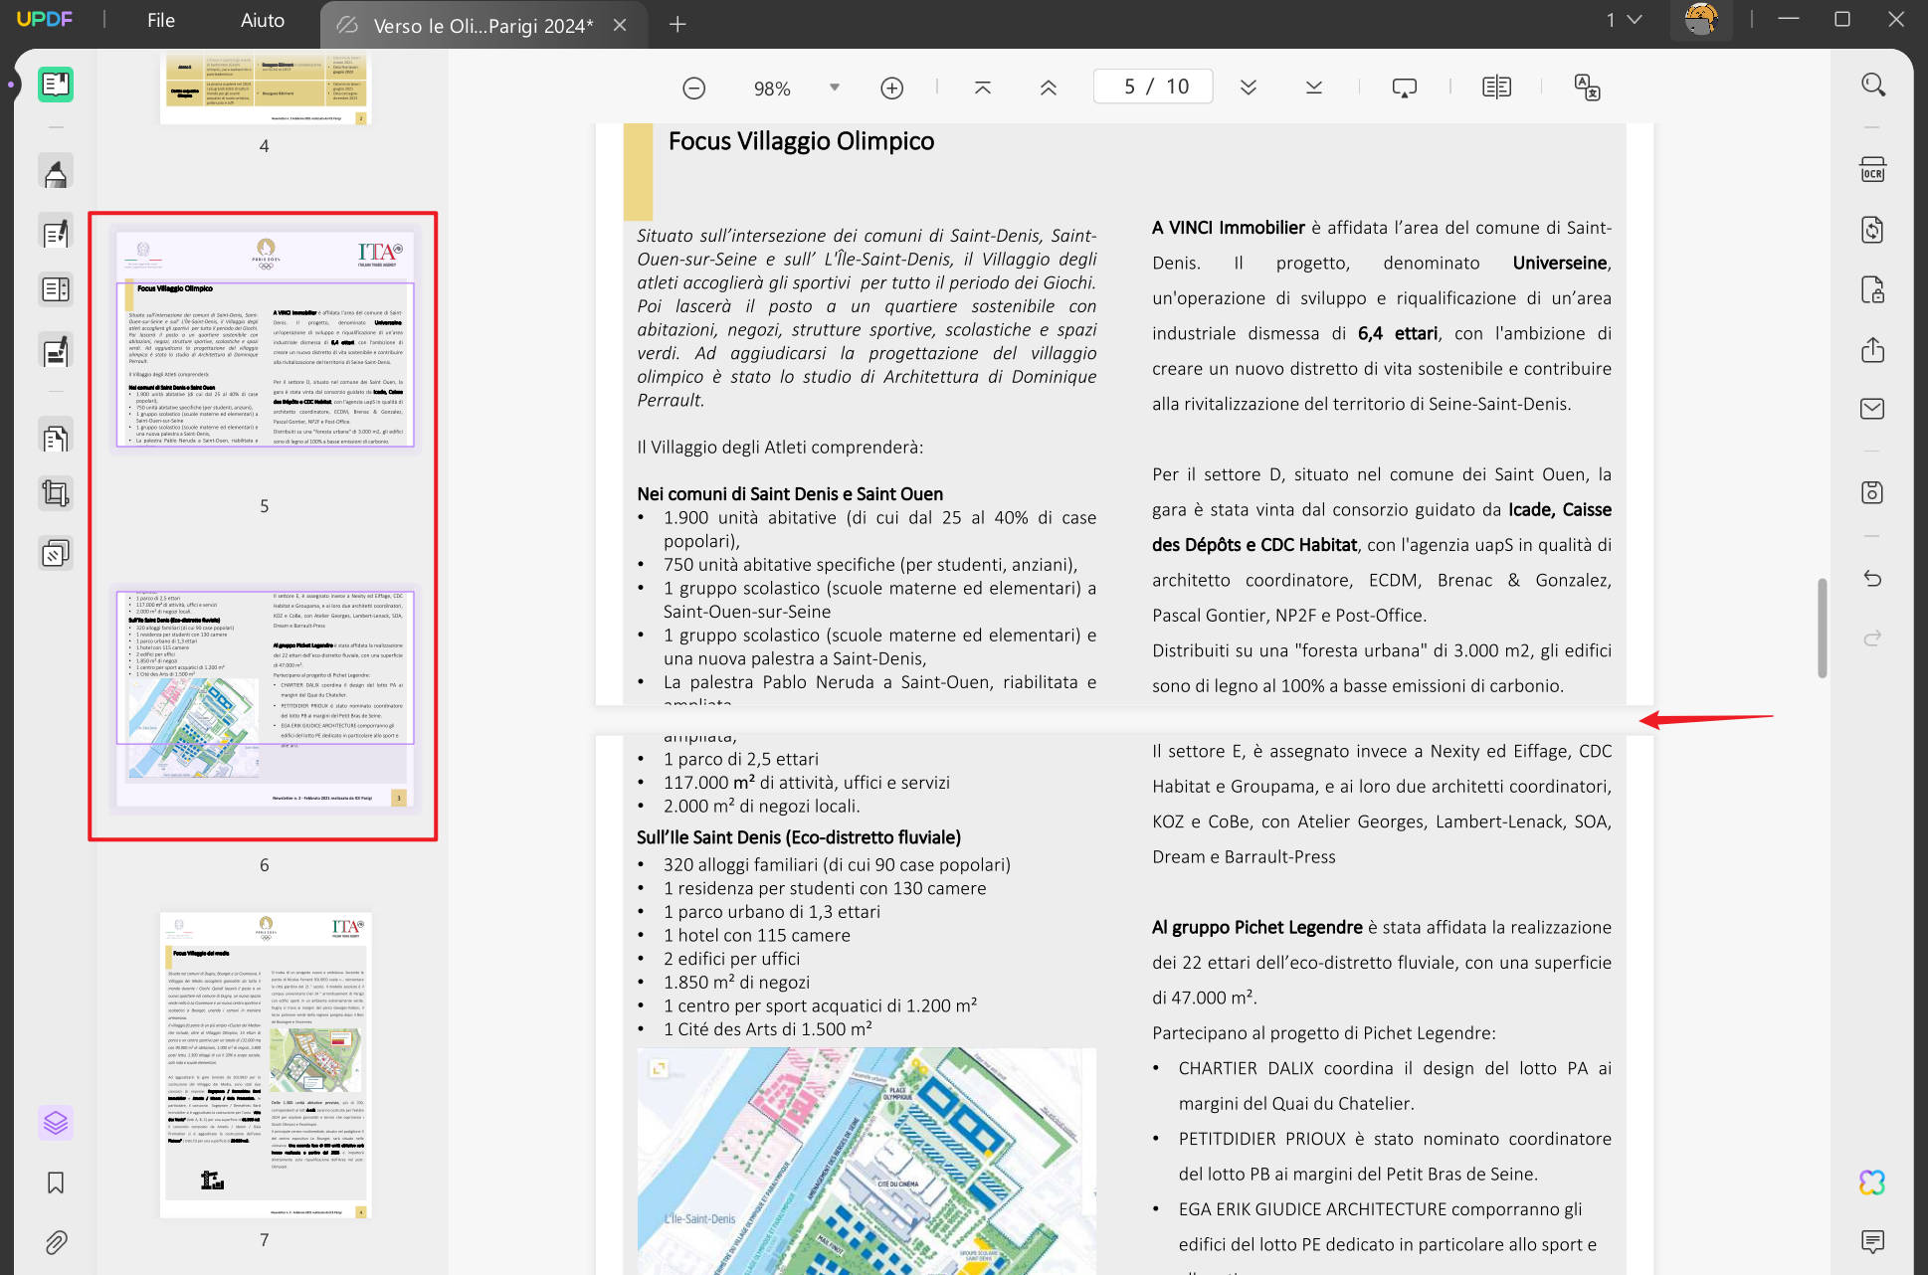Viewport: 1928px width, 1275px height.
Task: Open the search magnifier
Action: 1873,85
